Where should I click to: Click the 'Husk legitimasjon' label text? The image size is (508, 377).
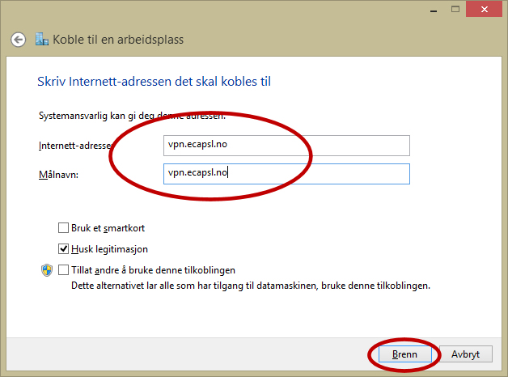coord(109,249)
